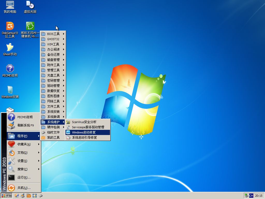
Task: Launch the Windows安装 desktop shortcut
Action: (10, 90)
